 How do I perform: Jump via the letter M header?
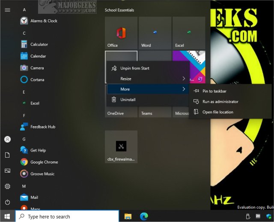pyautogui.click(x=24, y=186)
